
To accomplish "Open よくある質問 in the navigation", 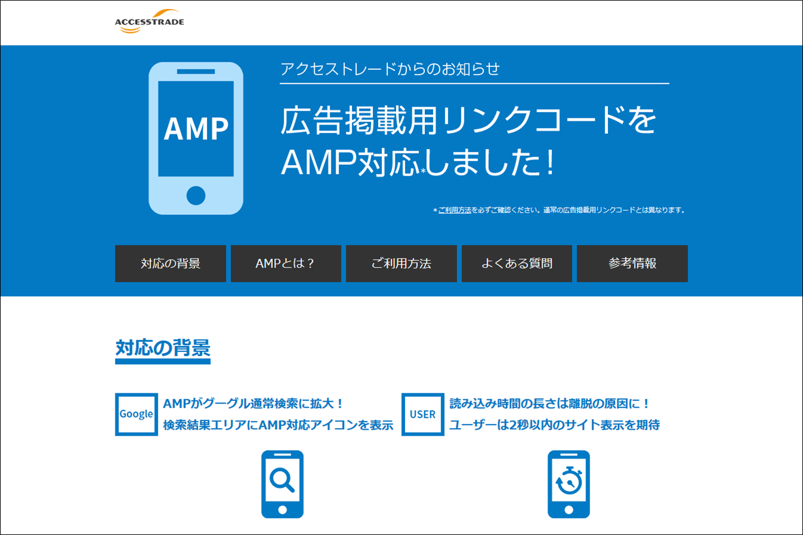I will pyautogui.click(x=517, y=264).
